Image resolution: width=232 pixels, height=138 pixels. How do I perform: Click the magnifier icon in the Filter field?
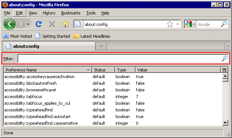tap(225, 58)
